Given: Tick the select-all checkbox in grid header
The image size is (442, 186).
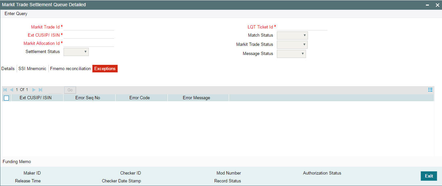Looking at the screenshot, I should tap(6, 98).
